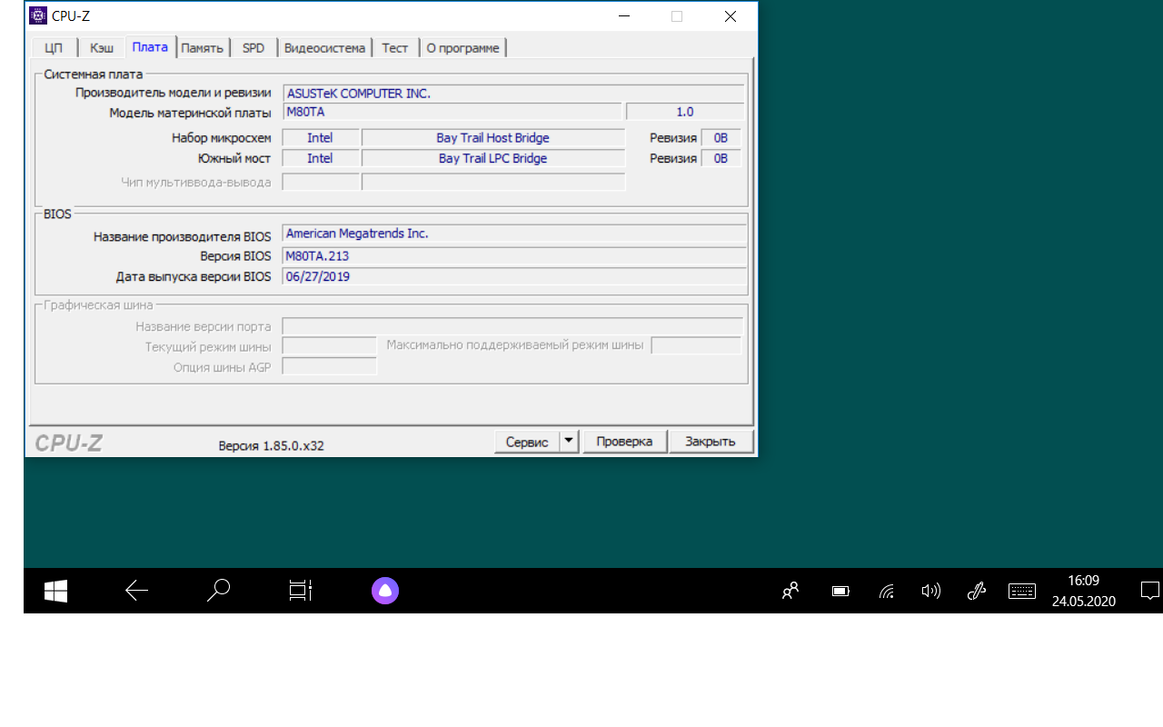Image resolution: width=1163 pixels, height=727 pixels.
Task: Open the О программе tab
Action: tap(462, 48)
